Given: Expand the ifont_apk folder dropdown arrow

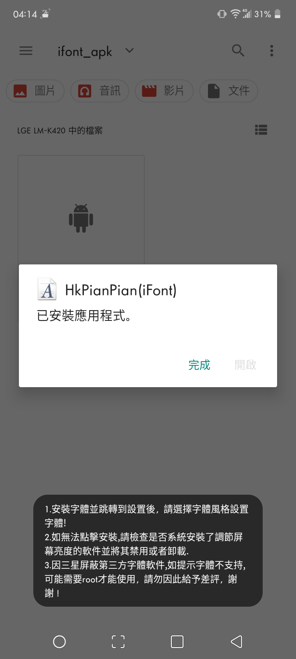Looking at the screenshot, I should (x=129, y=51).
